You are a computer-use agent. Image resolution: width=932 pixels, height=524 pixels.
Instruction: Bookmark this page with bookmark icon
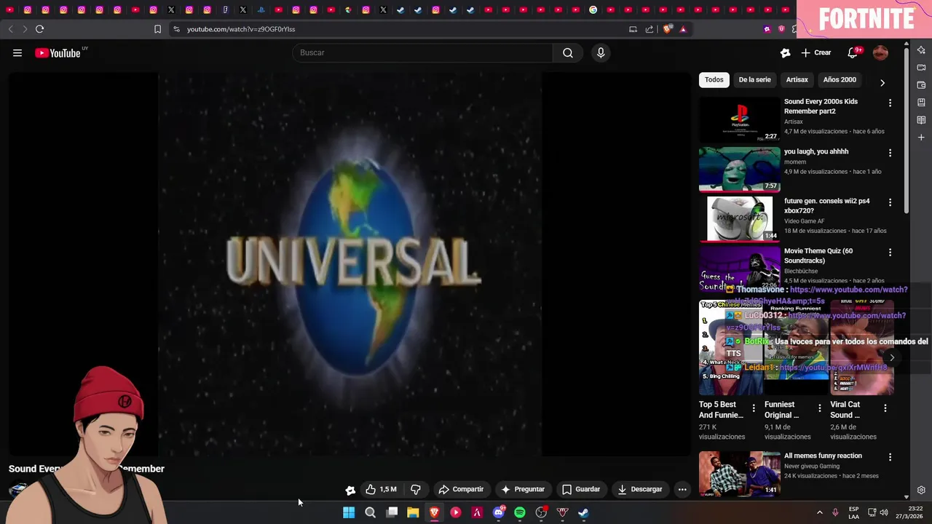click(157, 29)
